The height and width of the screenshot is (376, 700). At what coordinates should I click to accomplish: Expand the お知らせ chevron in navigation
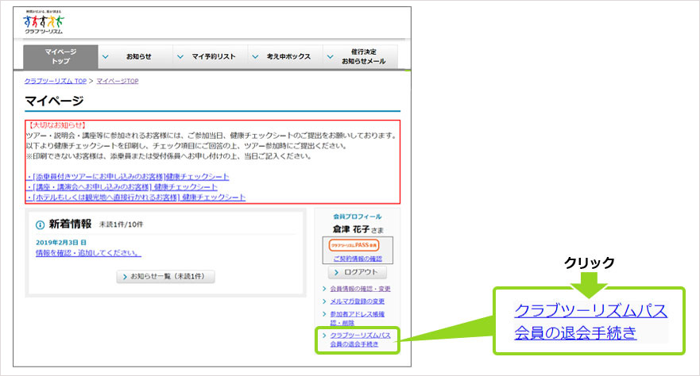pyautogui.click(x=106, y=56)
